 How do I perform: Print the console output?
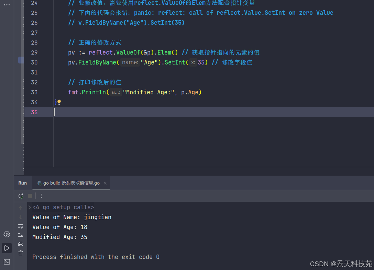(x=21, y=244)
